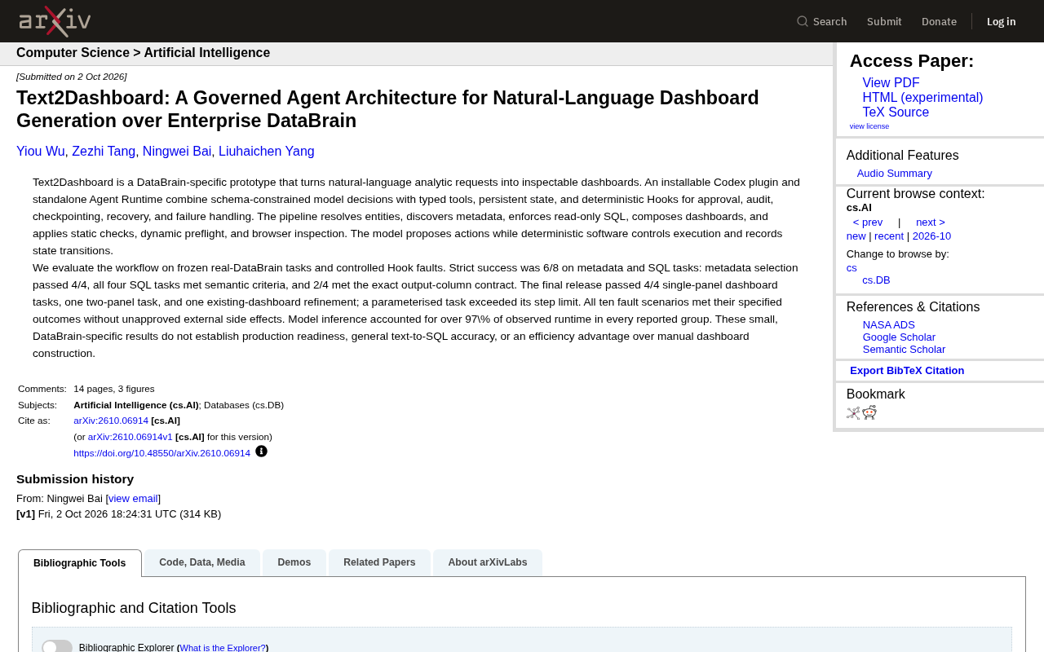Viewport: 1044px width, 652px height.
Task: Open "What is the Explorer?" link
Action: tap(223, 648)
